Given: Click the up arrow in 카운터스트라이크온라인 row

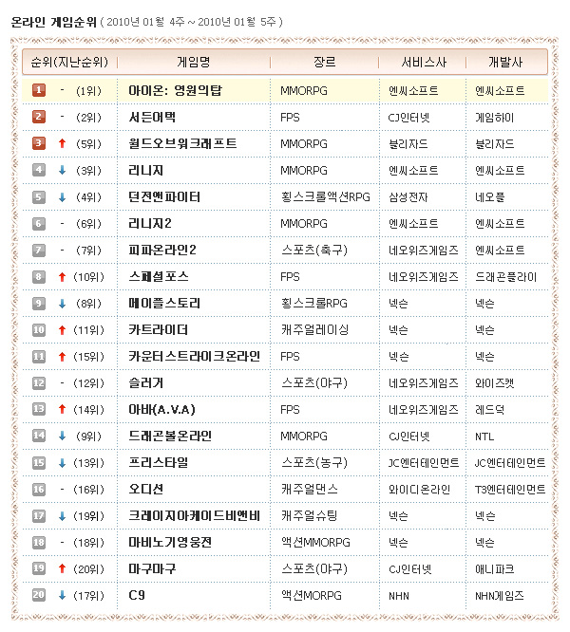Looking at the screenshot, I should pyautogui.click(x=62, y=356).
